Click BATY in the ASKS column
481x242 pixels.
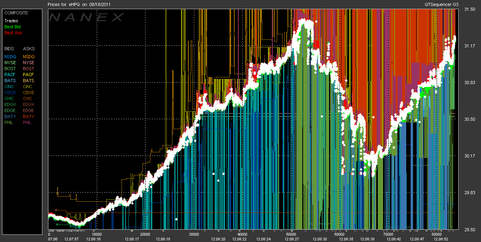click(28, 116)
